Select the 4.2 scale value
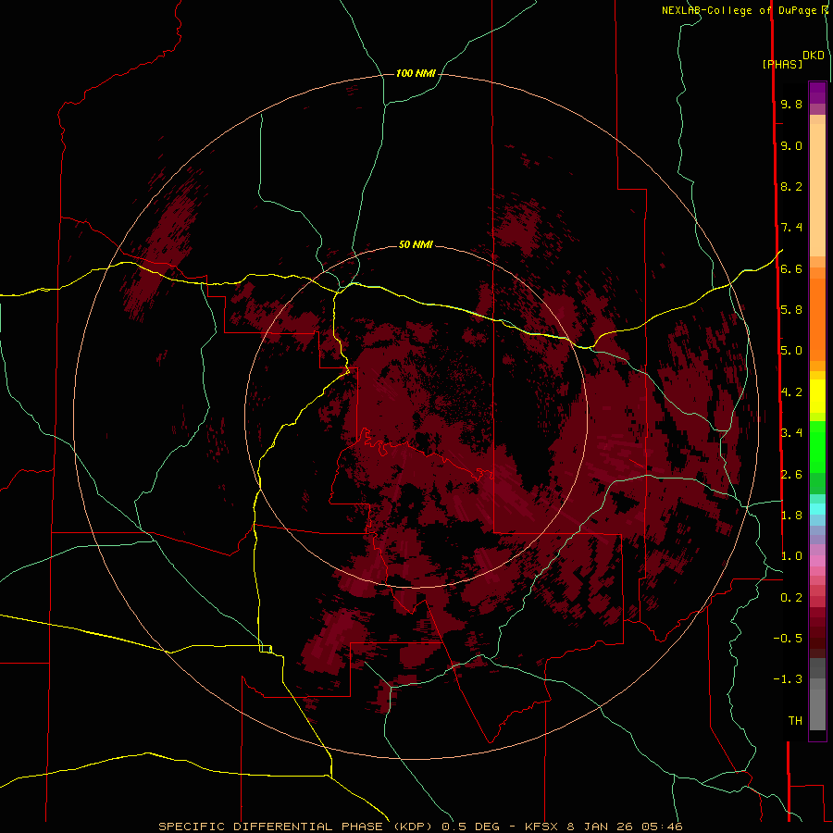The height and width of the screenshot is (833, 833). click(x=791, y=392)
